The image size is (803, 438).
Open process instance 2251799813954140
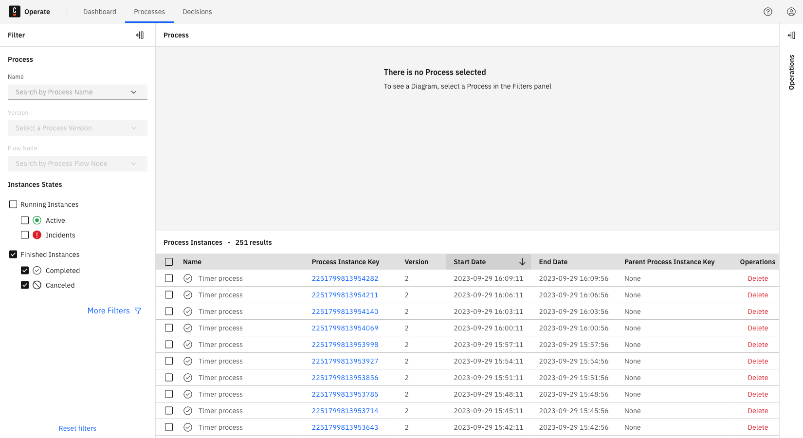[345, 311]
